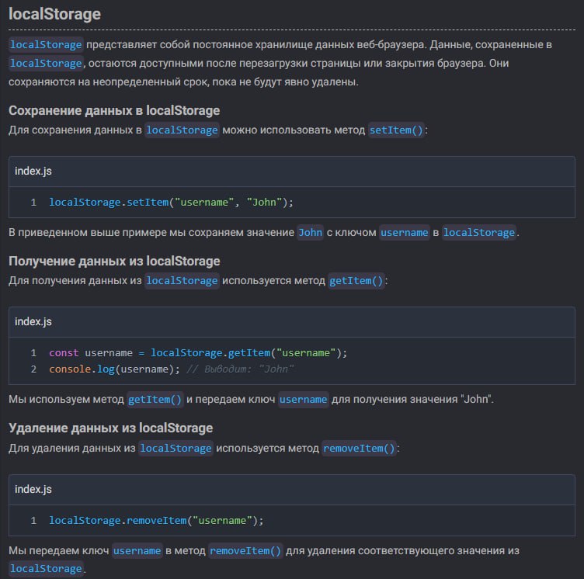Click first inline localStorage code tag in intro

[x=46, y=45]
